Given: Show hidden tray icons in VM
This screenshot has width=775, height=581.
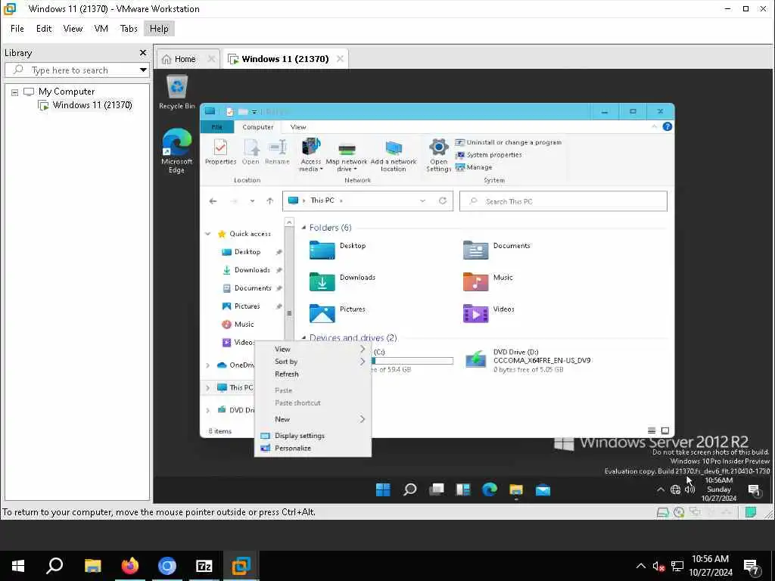Looking at the screenshot, I should tap(660, 489).
